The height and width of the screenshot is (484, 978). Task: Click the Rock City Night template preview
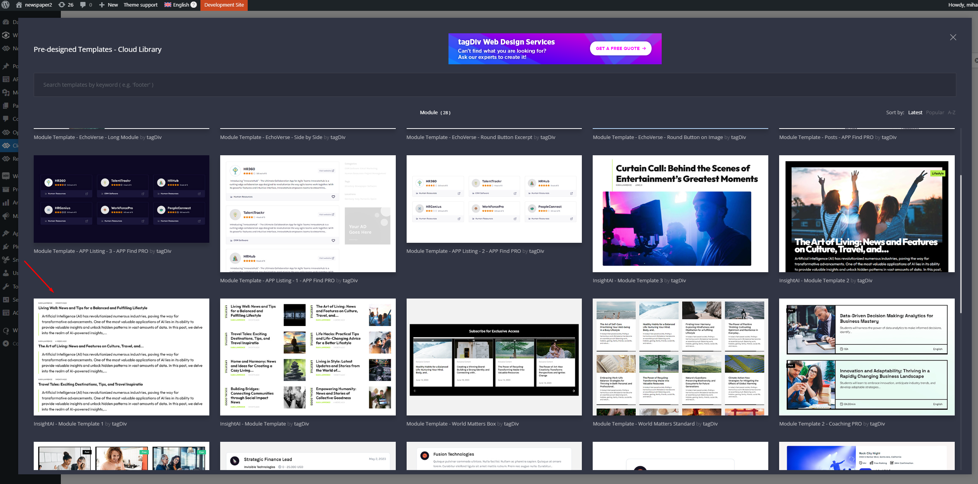pos(867,456)
